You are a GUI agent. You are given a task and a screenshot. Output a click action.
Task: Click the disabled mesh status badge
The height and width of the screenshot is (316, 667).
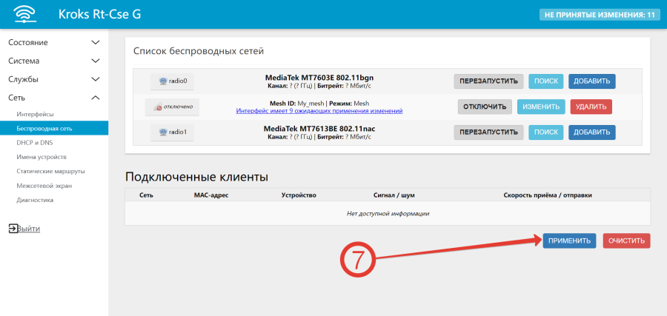(172, 107)
